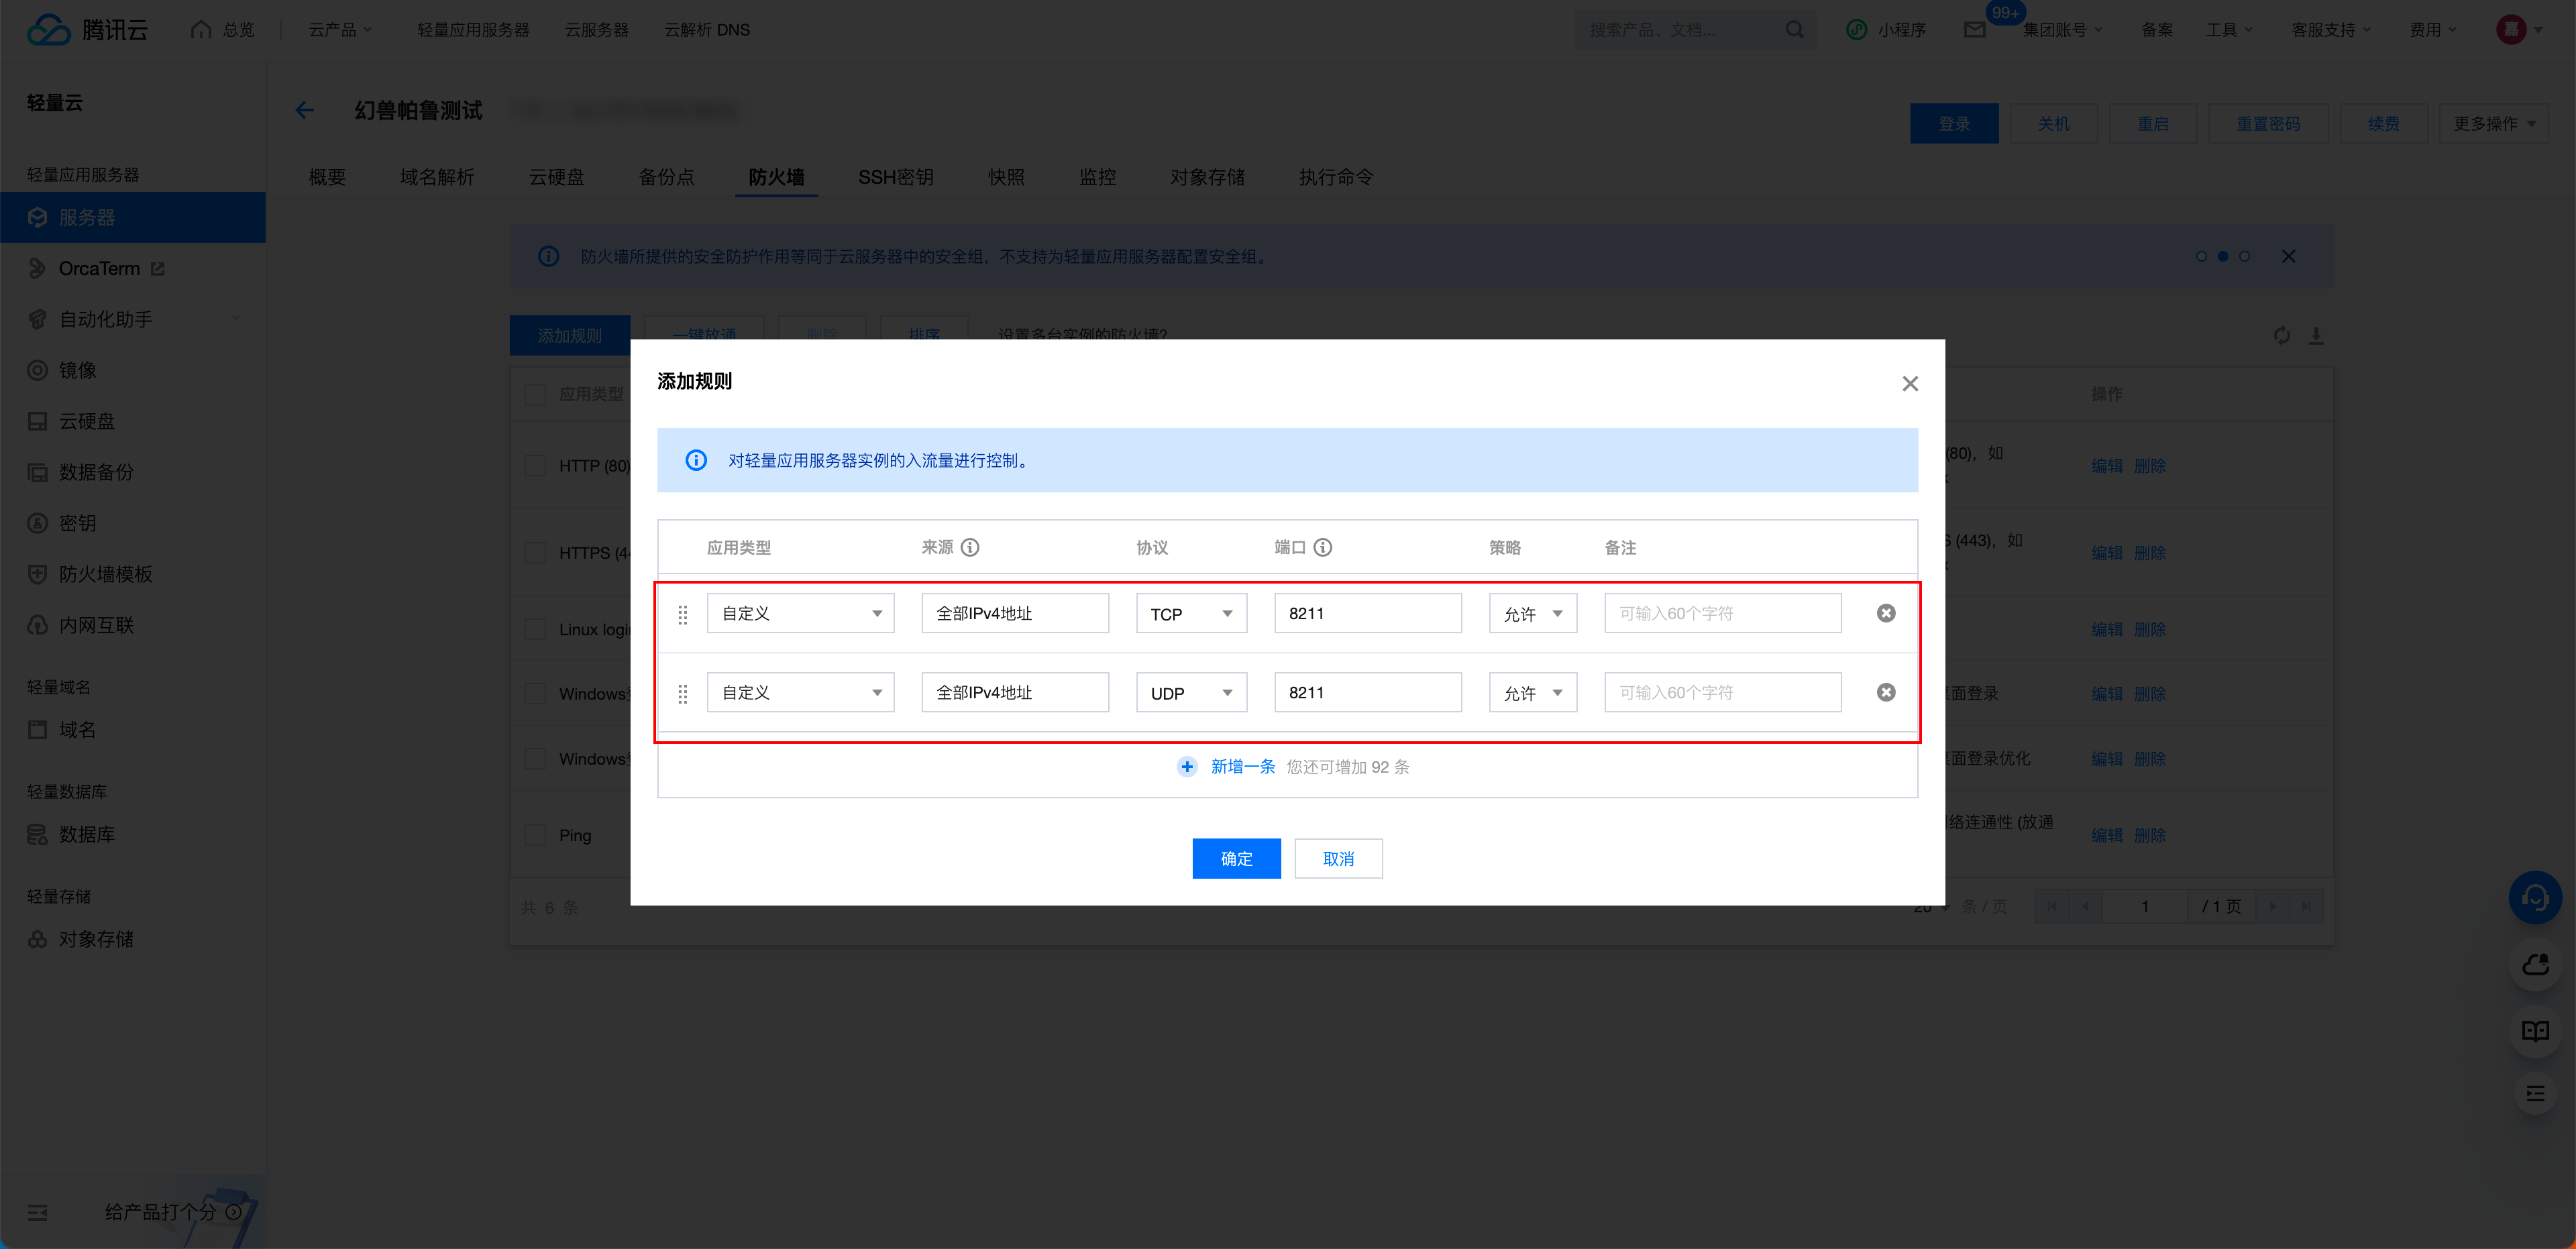This screenshot has height=1249, width=2576.
Task: Check the HTTP (80) rule checkbox
Action: (x=536, y=466)
